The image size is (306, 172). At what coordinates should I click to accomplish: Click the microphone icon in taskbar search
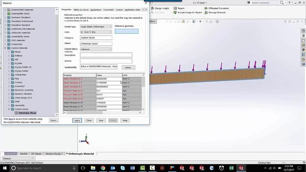click(x=74, y=168)
